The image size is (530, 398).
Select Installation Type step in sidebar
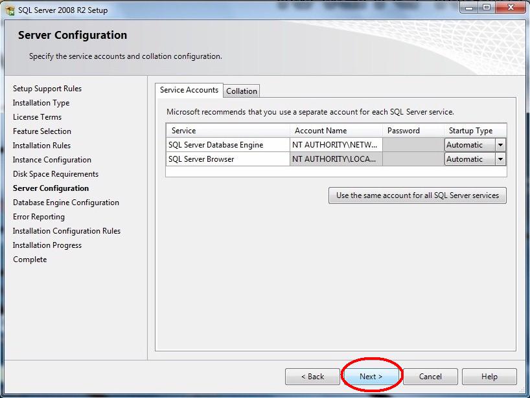click(x=41, y=103)
